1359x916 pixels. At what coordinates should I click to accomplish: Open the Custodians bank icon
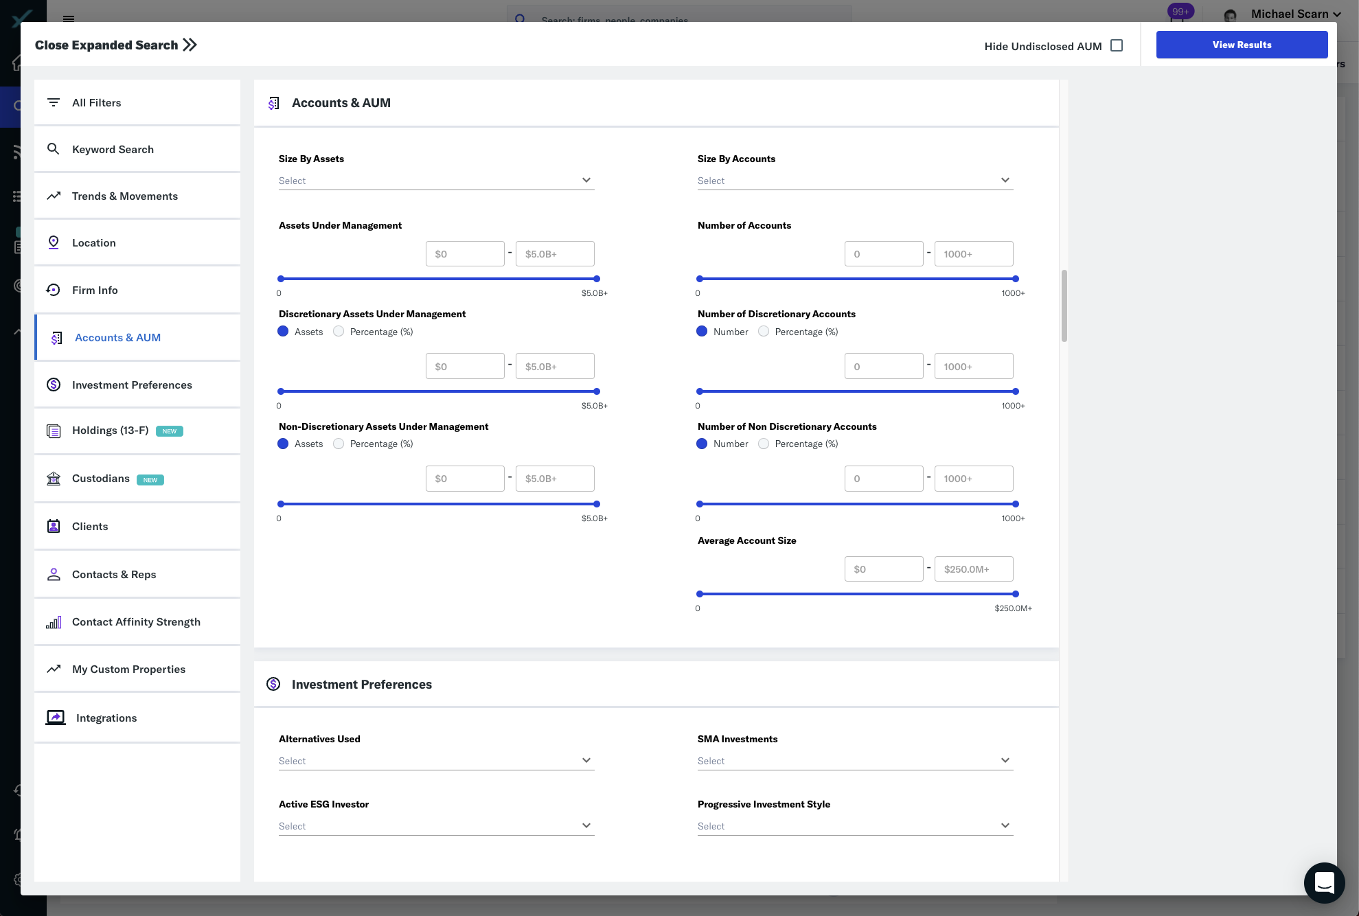click(x=54, y=478)
